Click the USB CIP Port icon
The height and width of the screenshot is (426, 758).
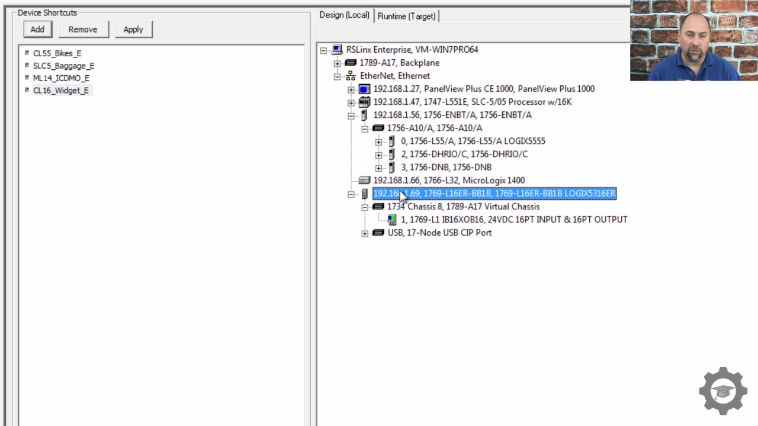coord(378,233)
